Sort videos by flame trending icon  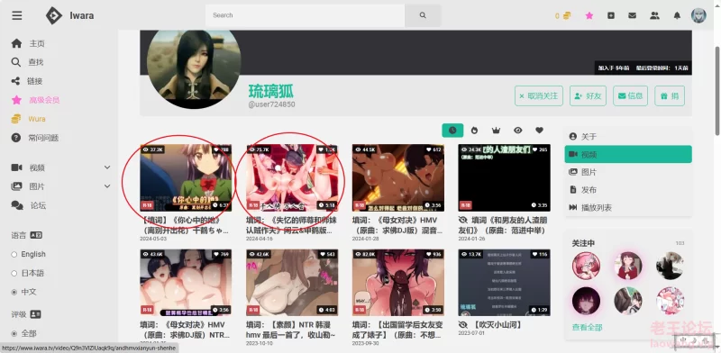coord(474,131)
